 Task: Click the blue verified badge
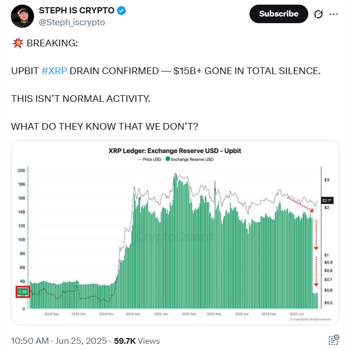pyautogui.click(x=121, y=10)
